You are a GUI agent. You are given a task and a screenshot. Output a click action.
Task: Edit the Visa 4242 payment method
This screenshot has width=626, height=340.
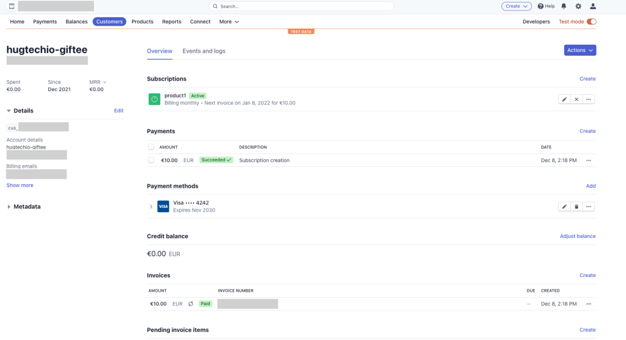(564, 207)
